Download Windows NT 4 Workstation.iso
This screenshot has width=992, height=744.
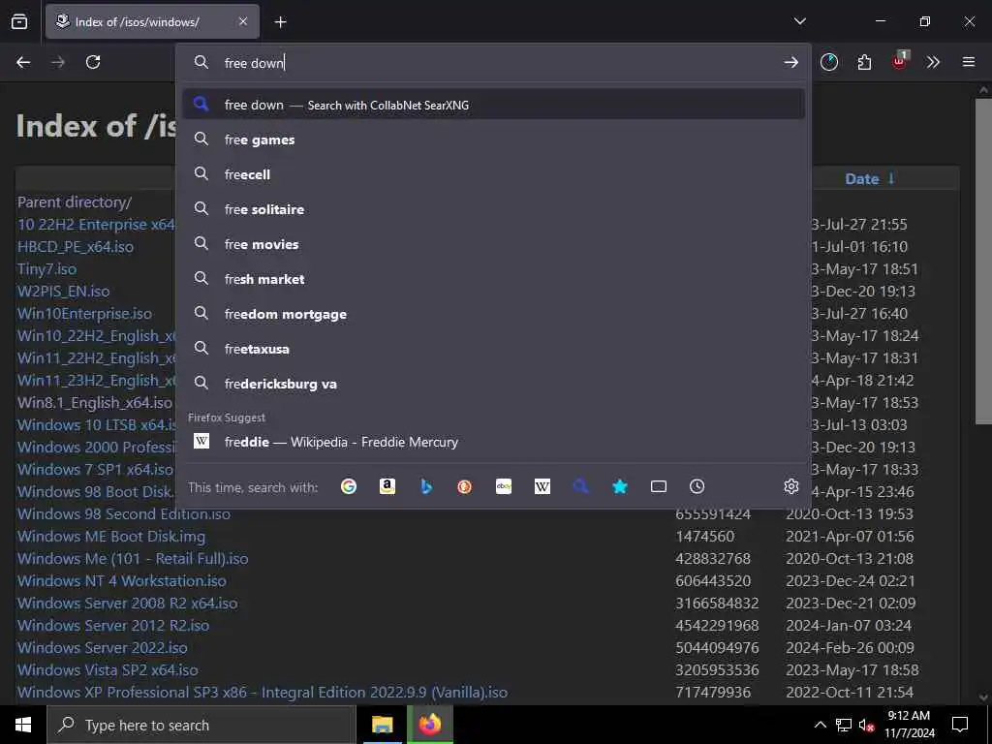(121, 581)
